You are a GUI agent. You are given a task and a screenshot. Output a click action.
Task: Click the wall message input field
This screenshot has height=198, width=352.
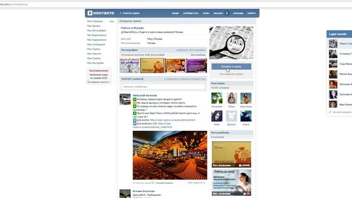pyautogui.click(x=163, y=87)
